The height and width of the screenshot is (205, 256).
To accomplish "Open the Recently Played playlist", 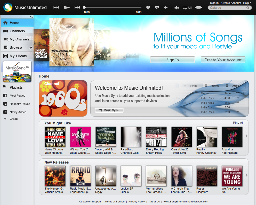I will 20,104.
